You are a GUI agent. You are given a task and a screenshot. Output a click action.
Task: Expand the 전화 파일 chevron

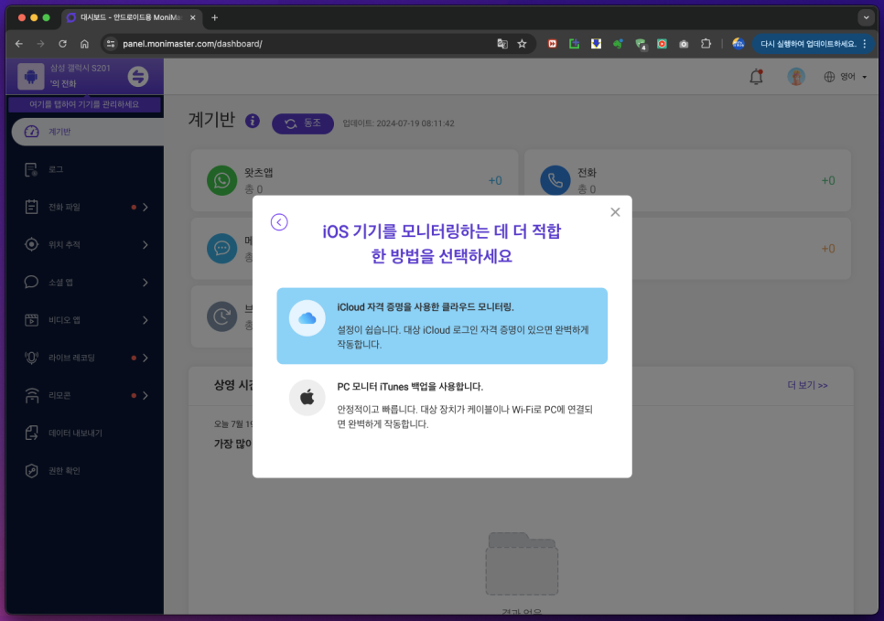click(x=146, y=207)
